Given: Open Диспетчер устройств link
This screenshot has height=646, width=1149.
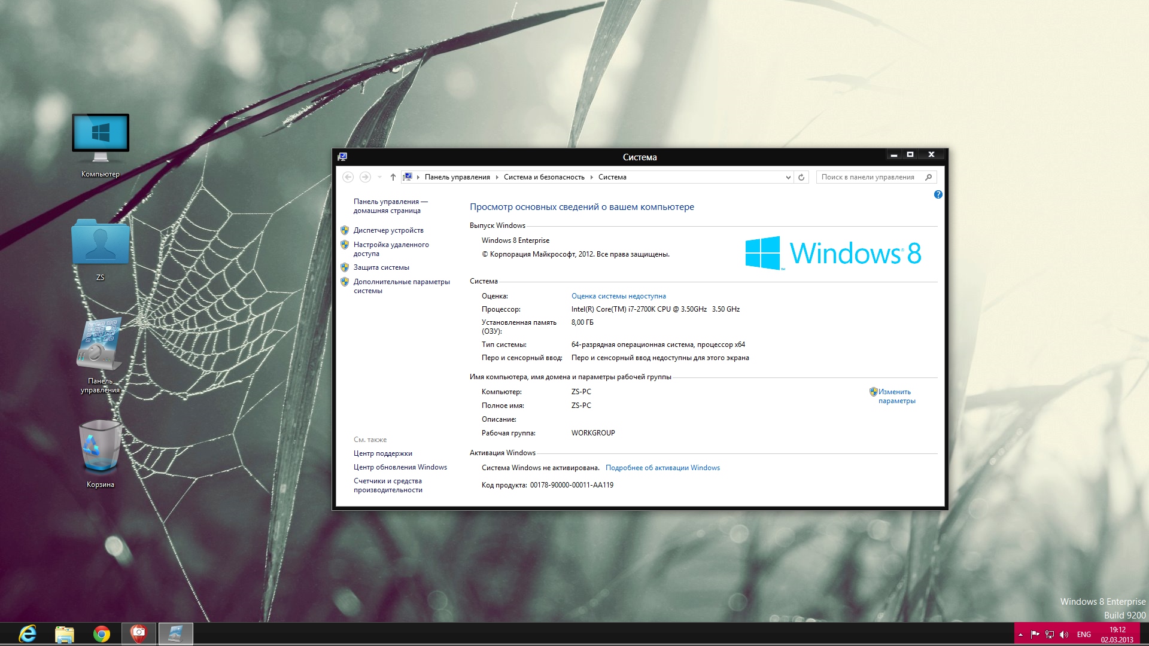Looking at the screenshot, I should pyautogui.click(x=388, y=230).
